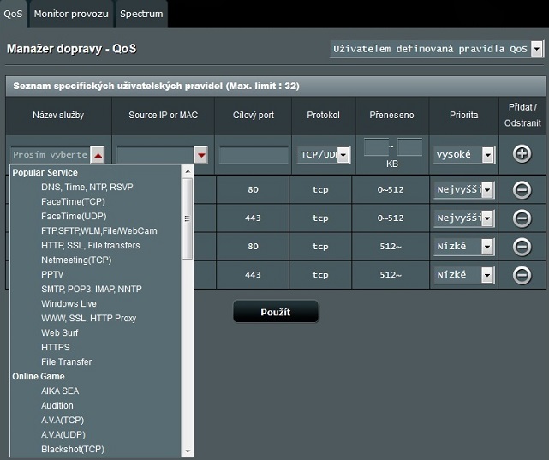
Task: Click the Cílový port input field
Action: (254, 155)
